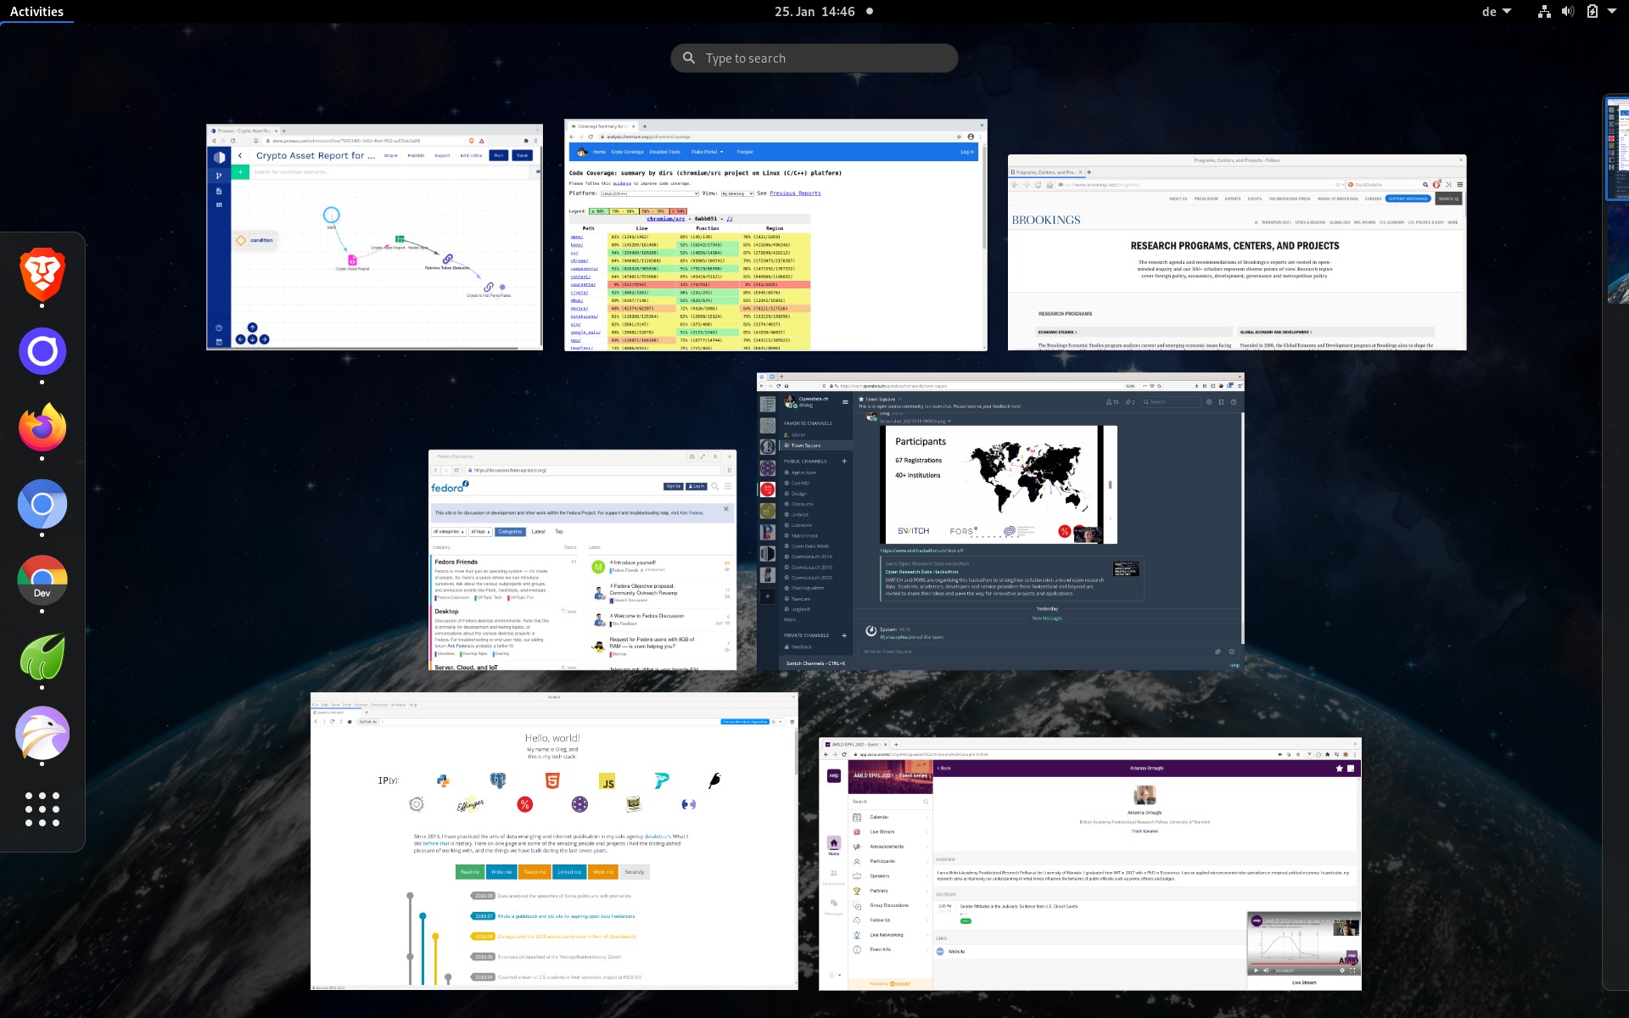The width and height of the screenshot is (1629, 1018).
Task: Open recent mentions @ icon in Mattermost
Action: coord(1209,402)
